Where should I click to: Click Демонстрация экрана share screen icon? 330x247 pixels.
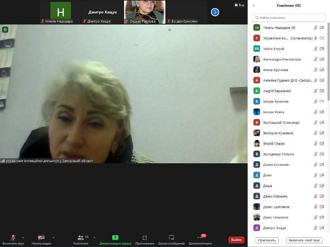115,238
